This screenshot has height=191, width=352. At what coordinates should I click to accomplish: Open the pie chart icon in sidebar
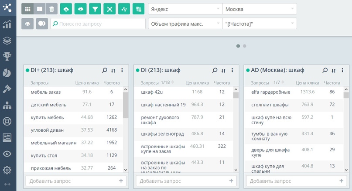pos(7,73)
